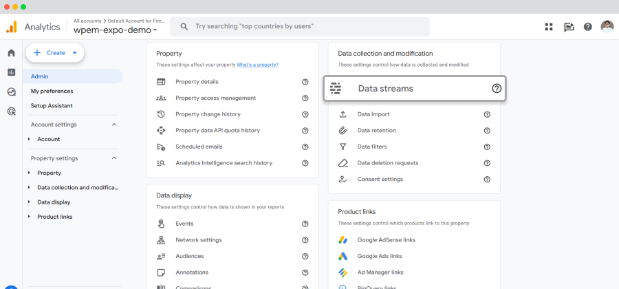Click the help icon beside Scheduled emails
619x289 pixels.
point(305,147)
